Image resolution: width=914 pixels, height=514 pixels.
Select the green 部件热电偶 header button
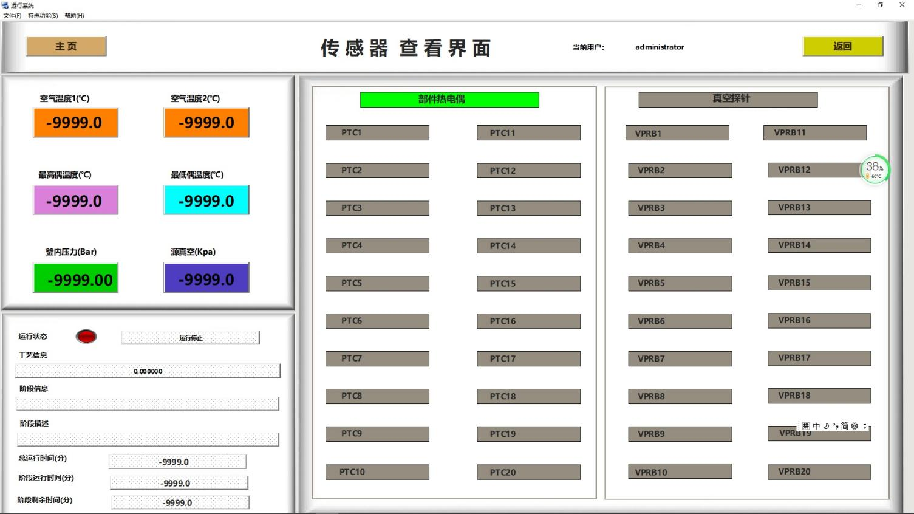click(449, 100)
